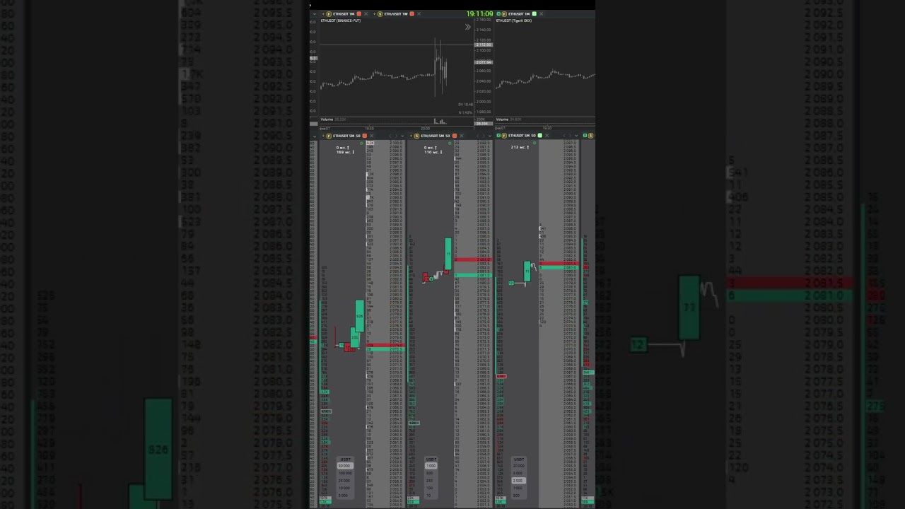905x509 pixels.
Task: Click the 2 112.00 price label on chart axis
Action: pyautogui.click(x=484, y=45)
